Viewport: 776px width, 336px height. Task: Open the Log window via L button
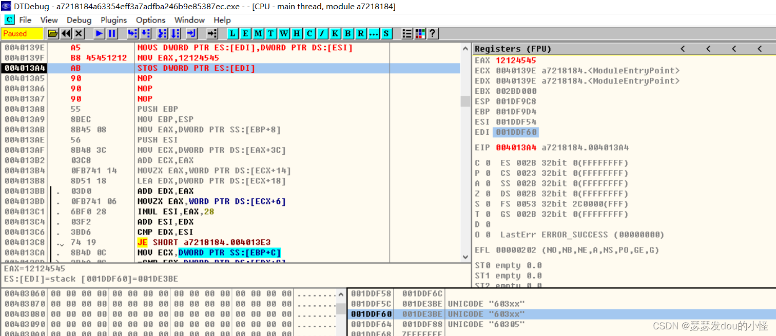point(233,34)
